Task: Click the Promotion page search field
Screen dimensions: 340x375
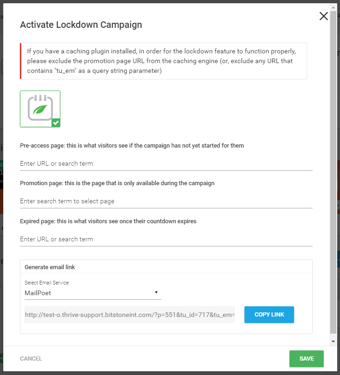Action: 166,201
